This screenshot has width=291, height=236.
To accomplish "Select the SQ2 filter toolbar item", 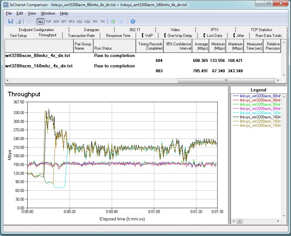I will 87,22.
